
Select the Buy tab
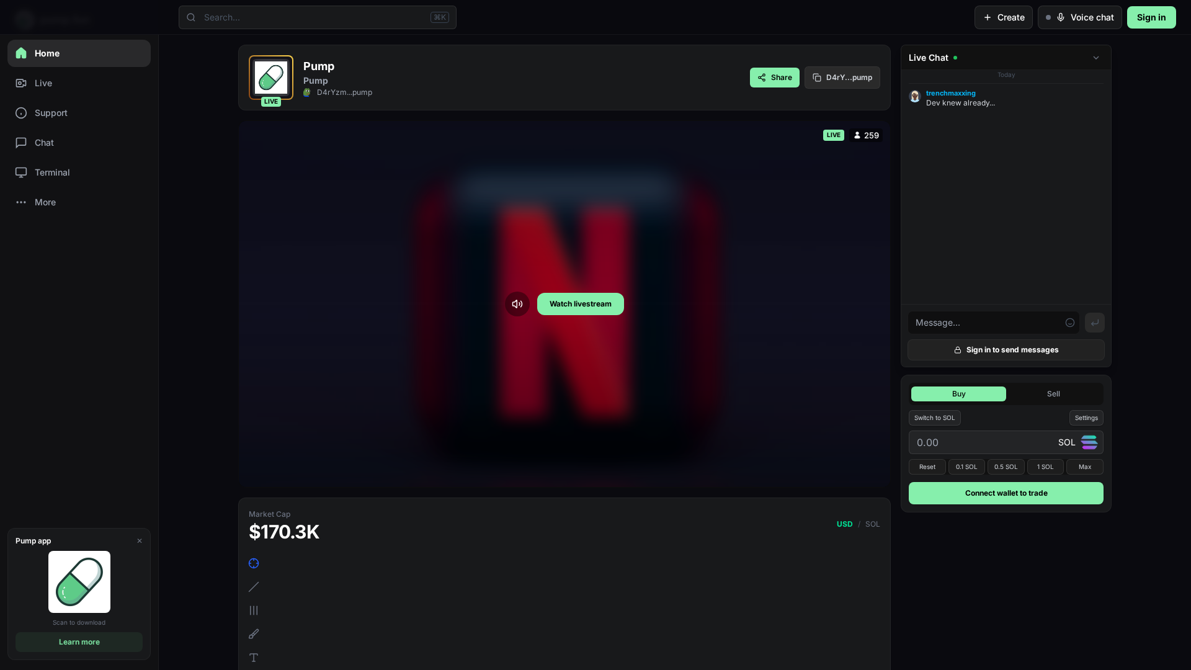point(959,394)
